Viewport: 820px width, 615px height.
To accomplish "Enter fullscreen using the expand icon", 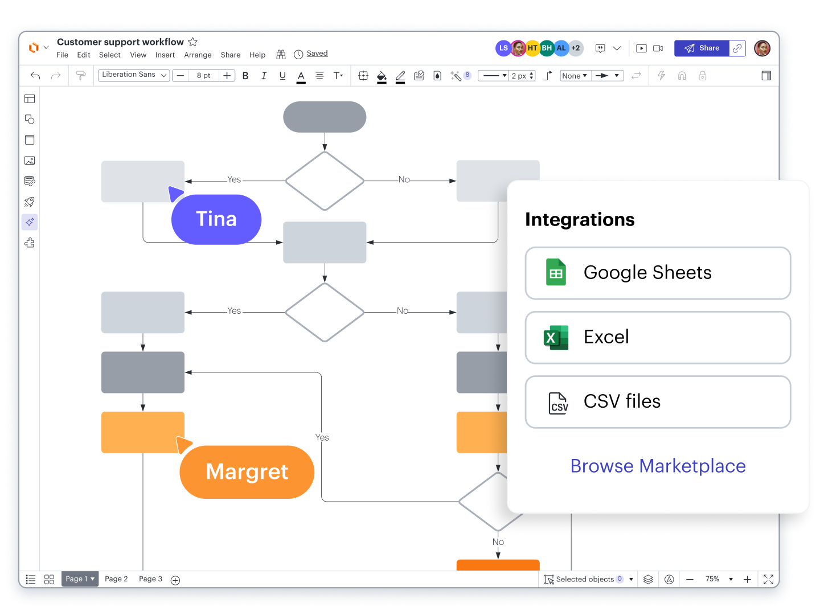I will [768, 579].
